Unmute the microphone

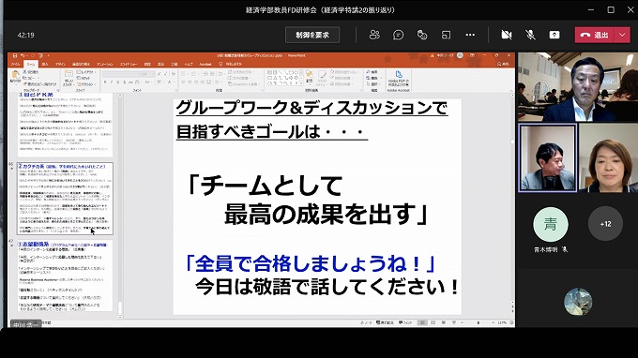click(x=530, y=35)
